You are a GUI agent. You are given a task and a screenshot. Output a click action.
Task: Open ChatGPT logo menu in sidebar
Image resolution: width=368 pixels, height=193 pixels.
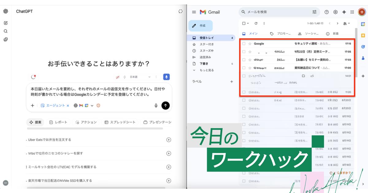6,11
